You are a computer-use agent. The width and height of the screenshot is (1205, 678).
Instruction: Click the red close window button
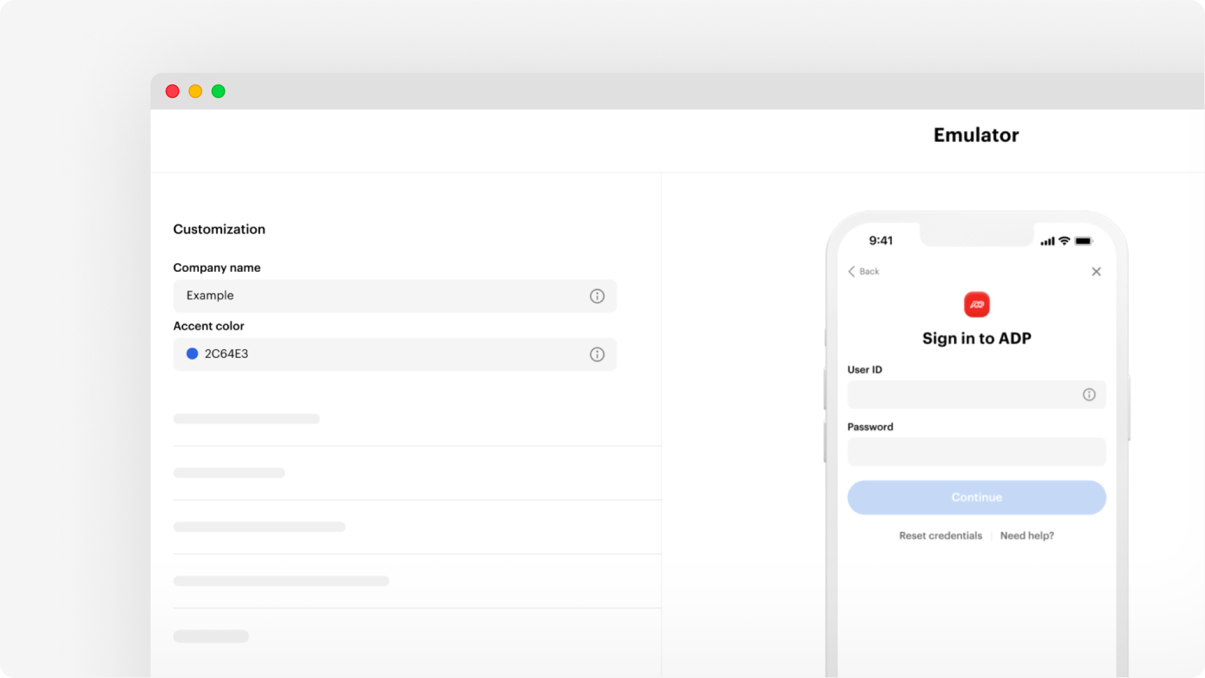[173, 92]
